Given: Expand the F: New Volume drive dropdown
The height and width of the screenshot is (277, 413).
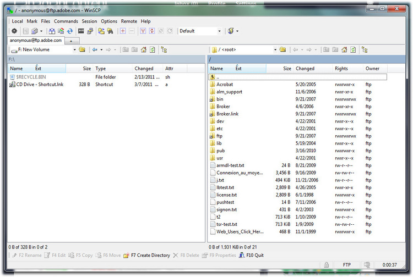Looking at the screenshot, I should coord(74,49).
